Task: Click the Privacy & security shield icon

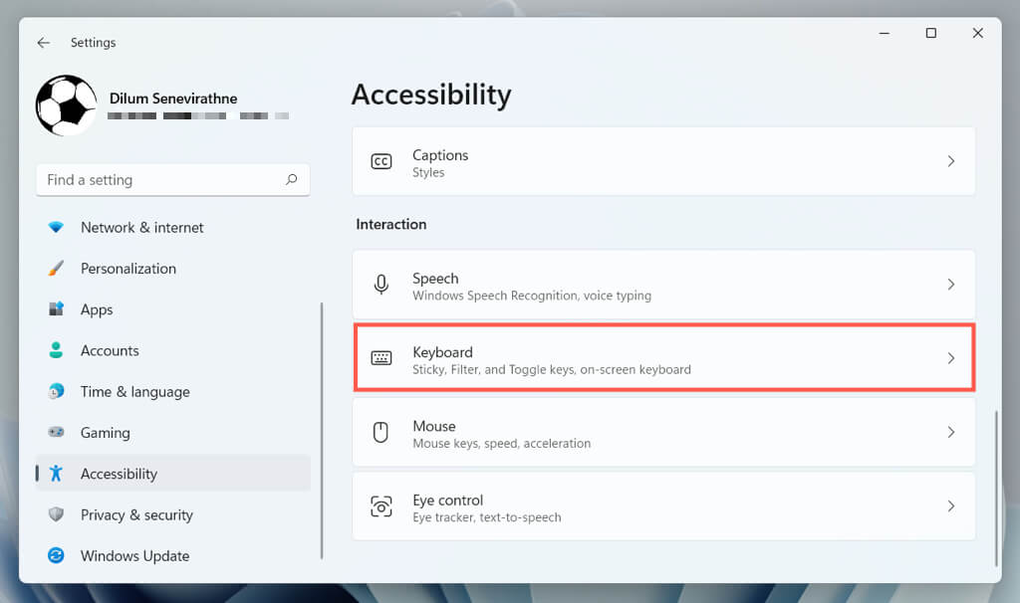Action: tap(57, 514)
